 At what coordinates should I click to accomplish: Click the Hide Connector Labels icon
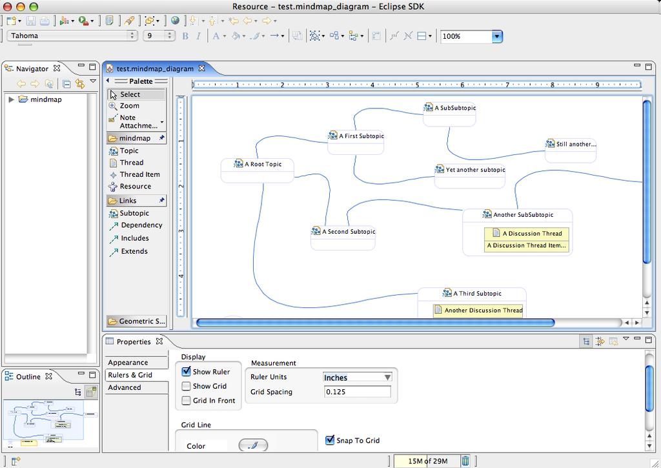[408, 36]
